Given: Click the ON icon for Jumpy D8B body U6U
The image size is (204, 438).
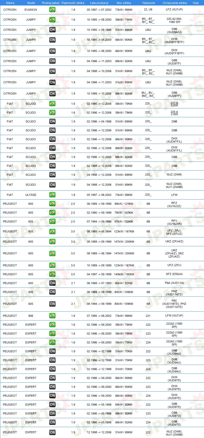Looking at the screenshot, I should (x=52, y=61).
